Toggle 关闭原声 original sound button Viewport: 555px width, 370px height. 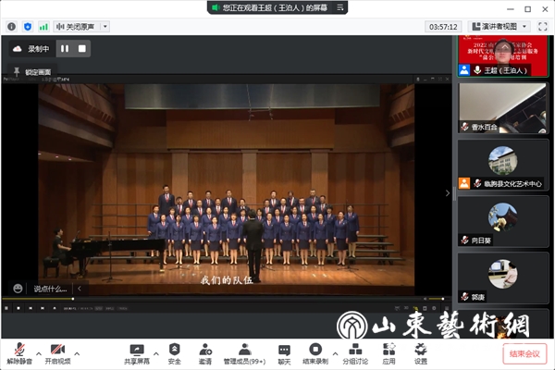(x=76, y=27)
